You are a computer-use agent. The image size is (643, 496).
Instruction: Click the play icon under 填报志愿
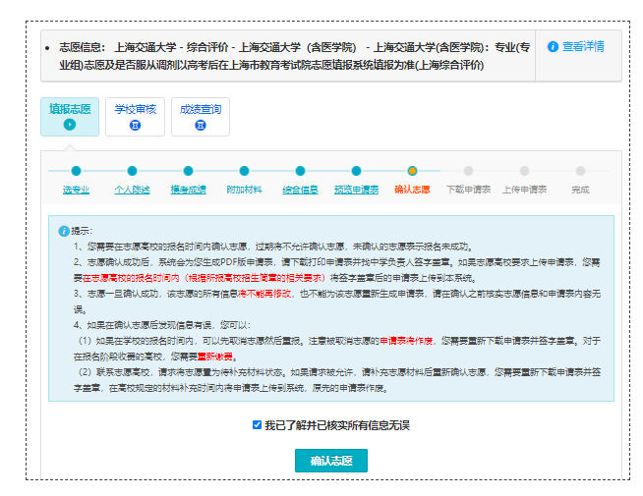click(70, 125)
